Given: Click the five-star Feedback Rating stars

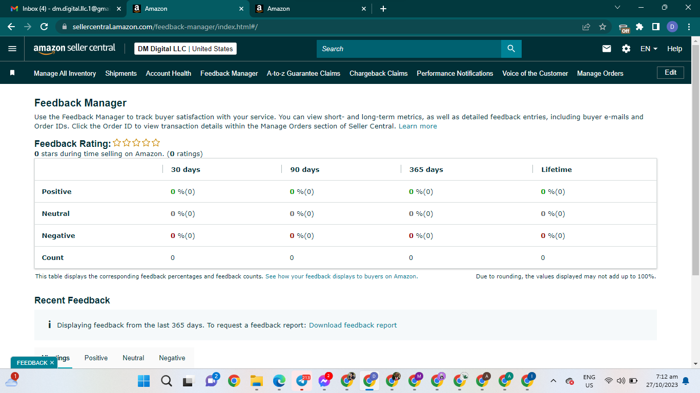Looking at the screenshot, I should [136, 143].
